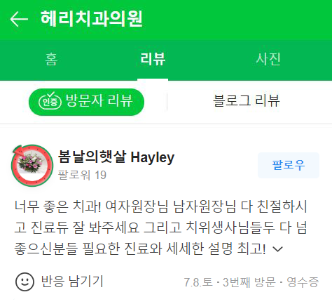This screenshot has width=332, height=304.
Task: Click the 7.8.토 review date
Action: [198, 282]
